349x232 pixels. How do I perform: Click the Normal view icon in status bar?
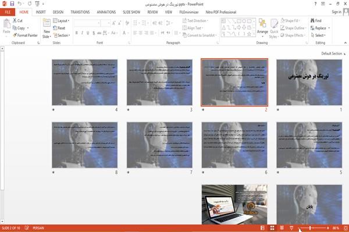[x=263, y=228]
